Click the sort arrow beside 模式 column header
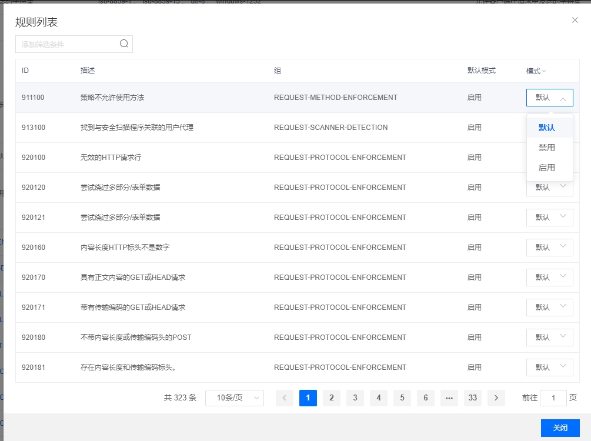The image size is (591, 441). [x=544, y=71]
